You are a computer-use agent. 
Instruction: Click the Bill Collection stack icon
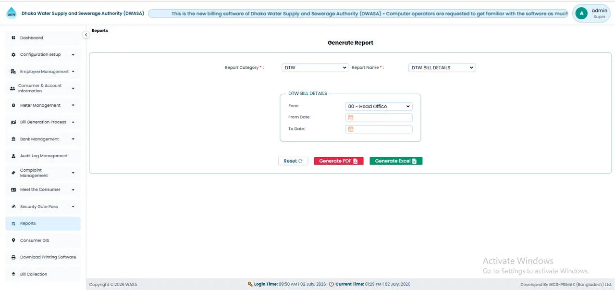[13, 274]
